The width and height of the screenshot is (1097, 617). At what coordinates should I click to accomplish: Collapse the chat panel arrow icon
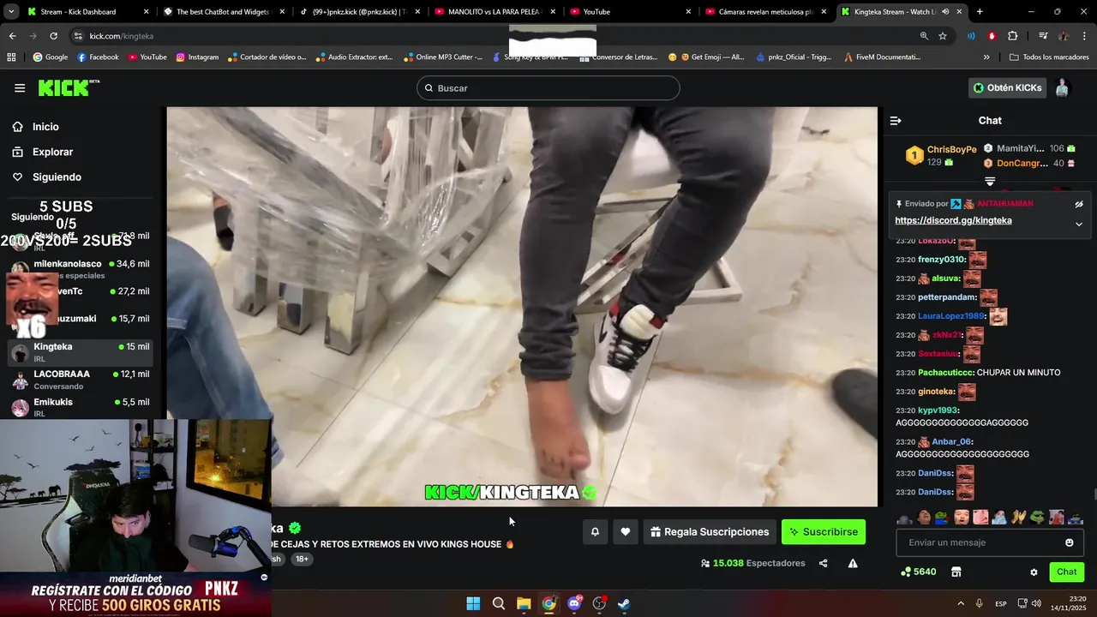click(x=896, y=121)
